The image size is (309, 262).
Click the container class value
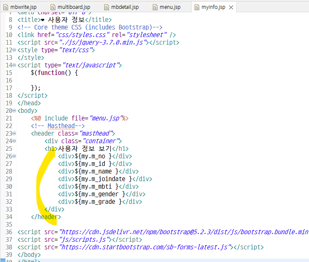[101, 141]
